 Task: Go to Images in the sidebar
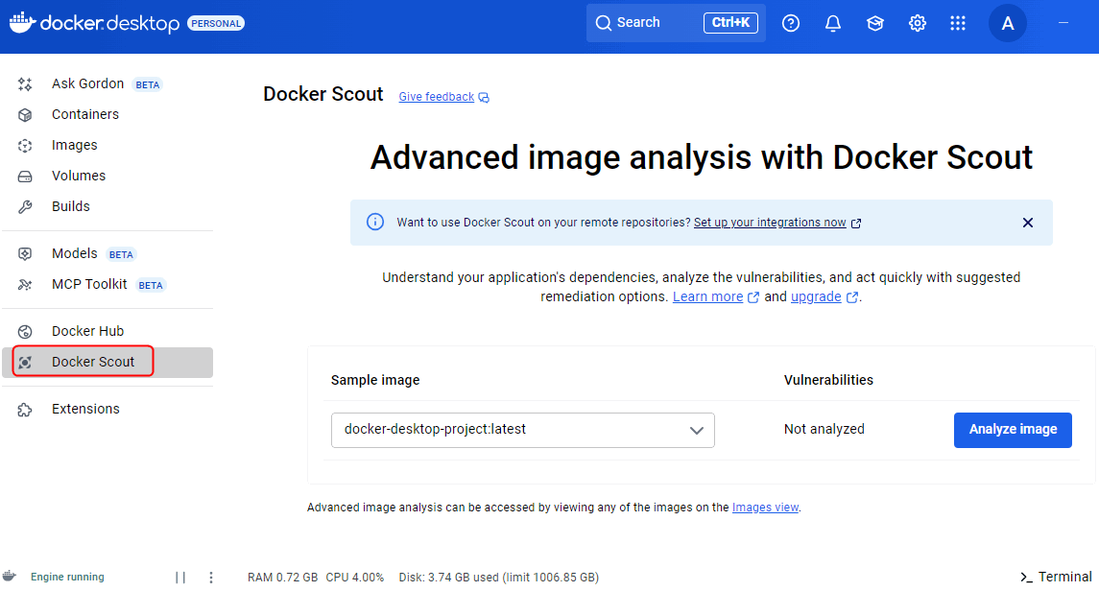click(75, 145)
